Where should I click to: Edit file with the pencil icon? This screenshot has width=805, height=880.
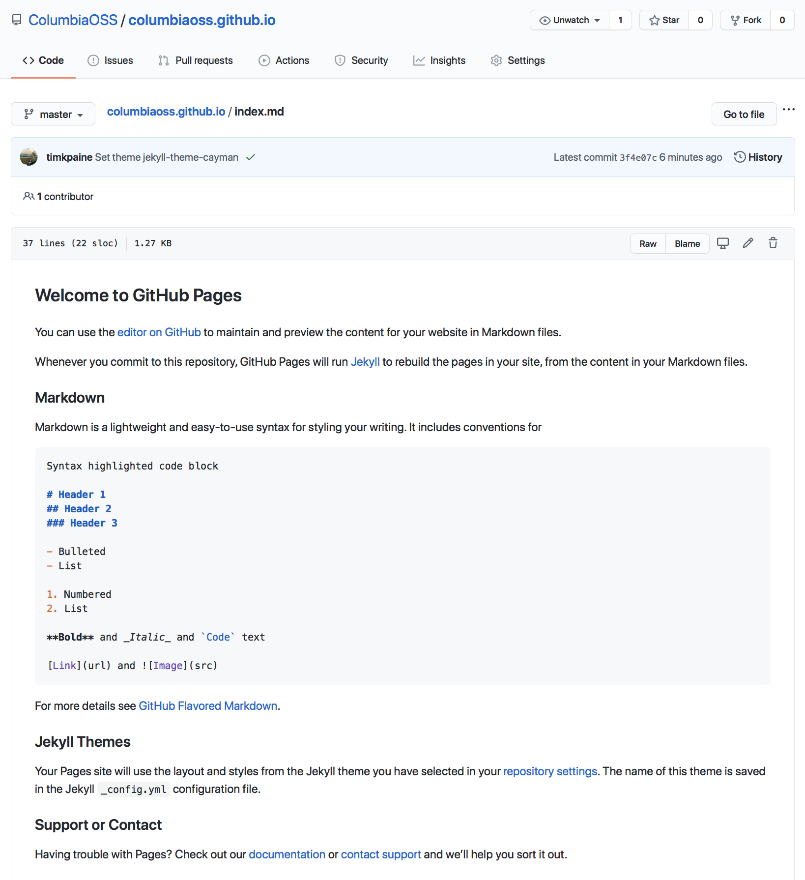tap(748, 243)
